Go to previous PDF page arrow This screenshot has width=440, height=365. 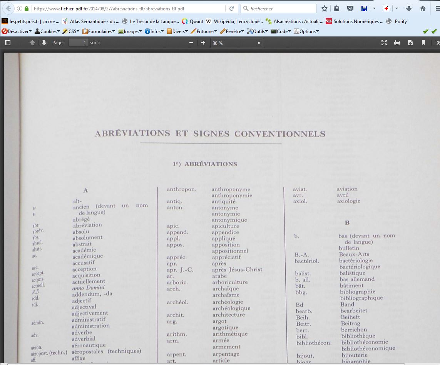tap(33, 43)
